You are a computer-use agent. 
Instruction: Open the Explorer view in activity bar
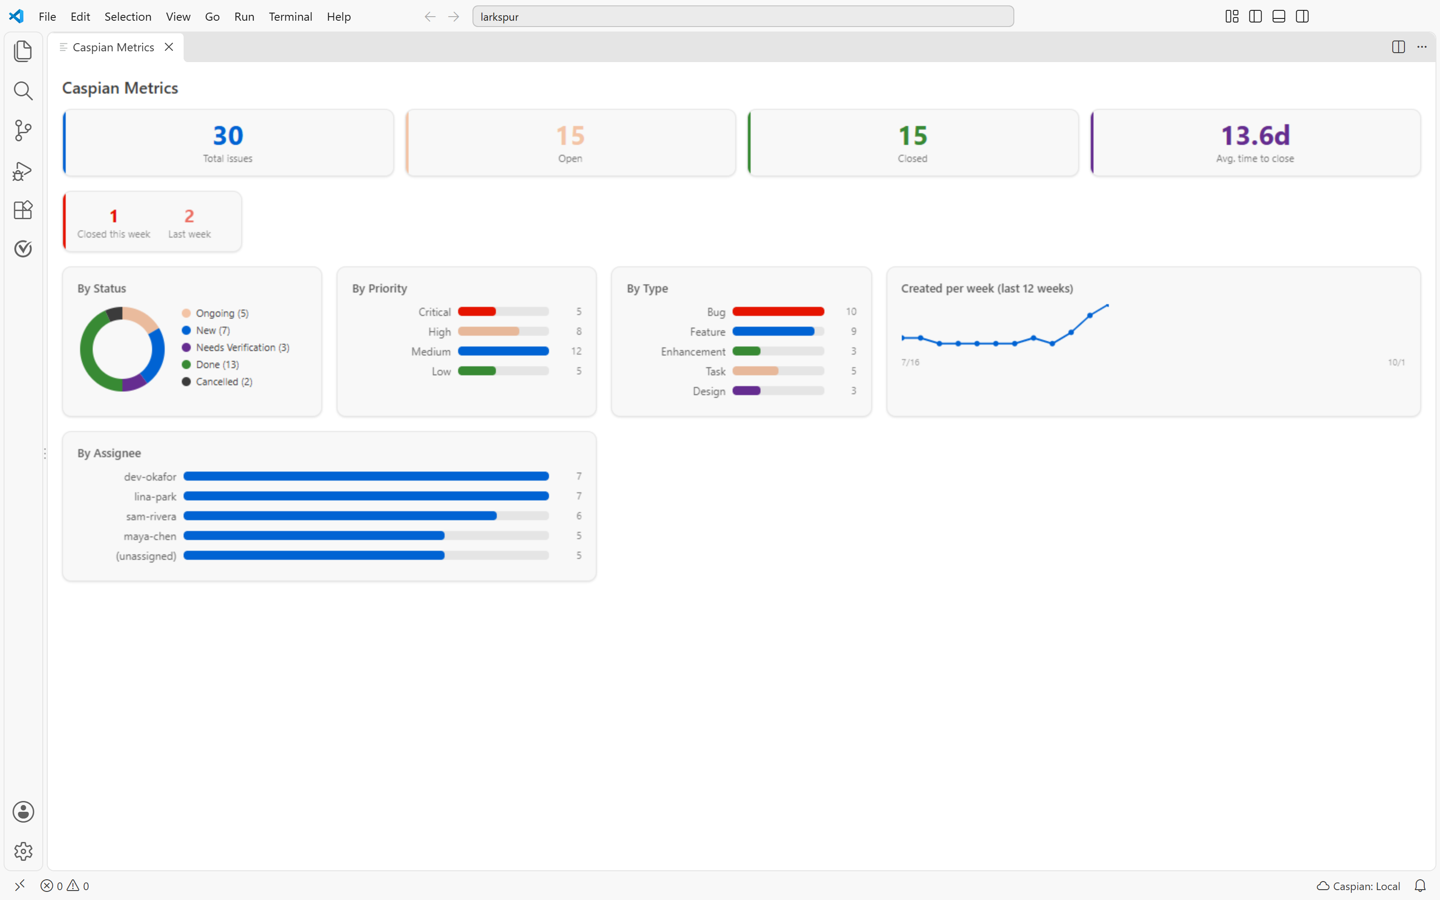22,51
